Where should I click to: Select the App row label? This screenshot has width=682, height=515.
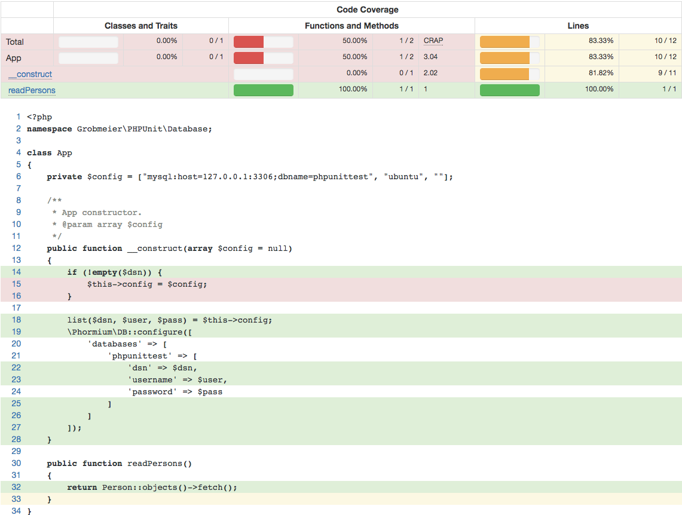tap(15, 57)
